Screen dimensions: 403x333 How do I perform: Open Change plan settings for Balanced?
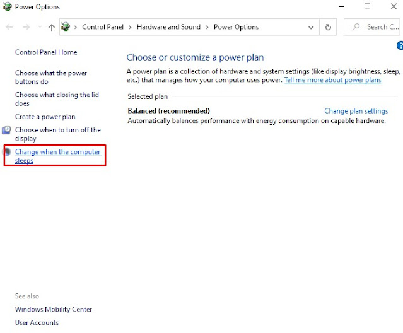(356, 111)
